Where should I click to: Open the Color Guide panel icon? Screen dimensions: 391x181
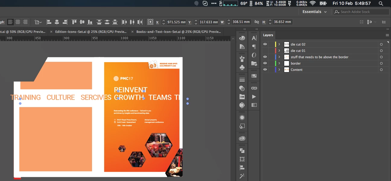(x=242, y=47)
